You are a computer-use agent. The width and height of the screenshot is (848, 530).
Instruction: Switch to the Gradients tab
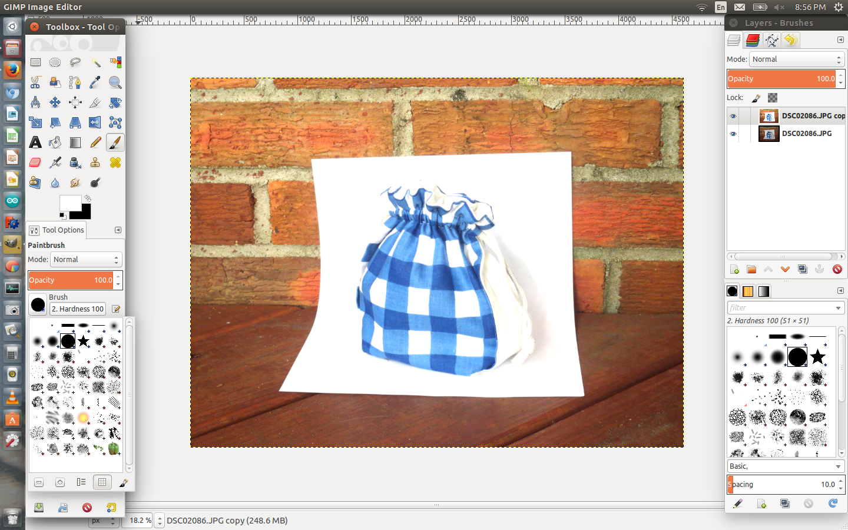pyautogui.click(x=764, y=291)
